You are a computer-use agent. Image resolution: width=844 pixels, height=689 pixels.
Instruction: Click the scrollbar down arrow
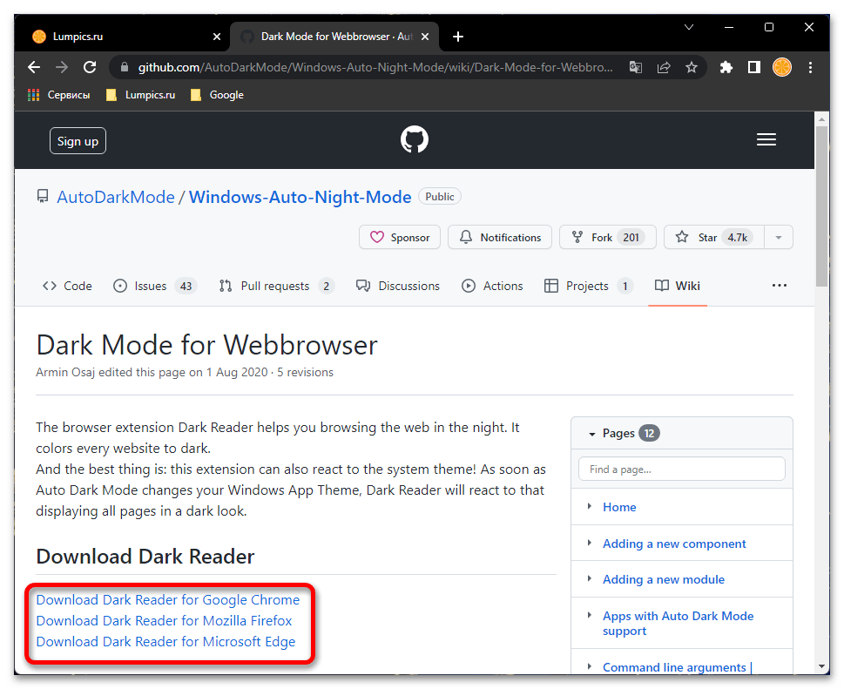pos(821,666)
